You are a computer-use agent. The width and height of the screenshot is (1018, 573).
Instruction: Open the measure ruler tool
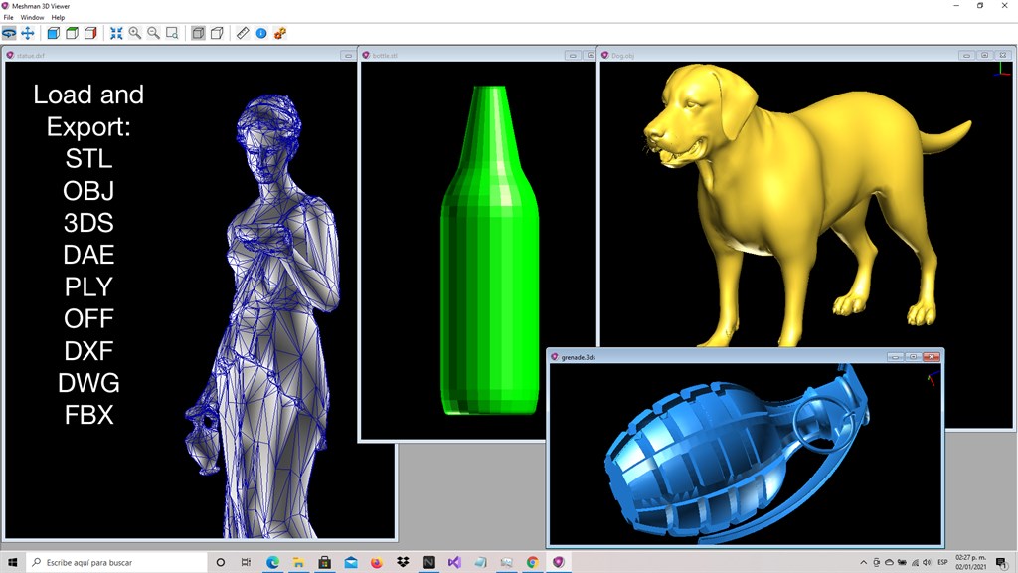click(x=241, y=33)
